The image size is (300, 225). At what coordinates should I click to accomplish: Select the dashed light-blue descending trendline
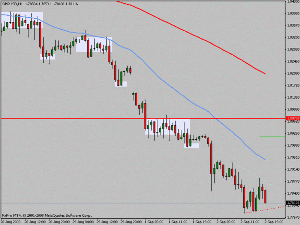pyautogui.click(x=258, y=177)
